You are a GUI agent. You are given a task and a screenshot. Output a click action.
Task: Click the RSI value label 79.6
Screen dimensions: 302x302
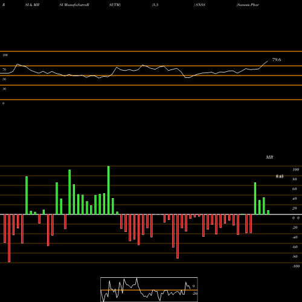click(277, 60)
